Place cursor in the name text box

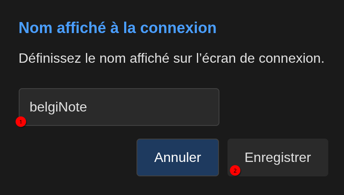119,107
